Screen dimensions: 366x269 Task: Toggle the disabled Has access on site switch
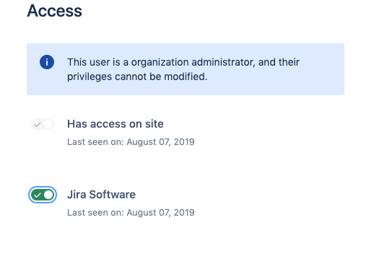coord(43,124)
